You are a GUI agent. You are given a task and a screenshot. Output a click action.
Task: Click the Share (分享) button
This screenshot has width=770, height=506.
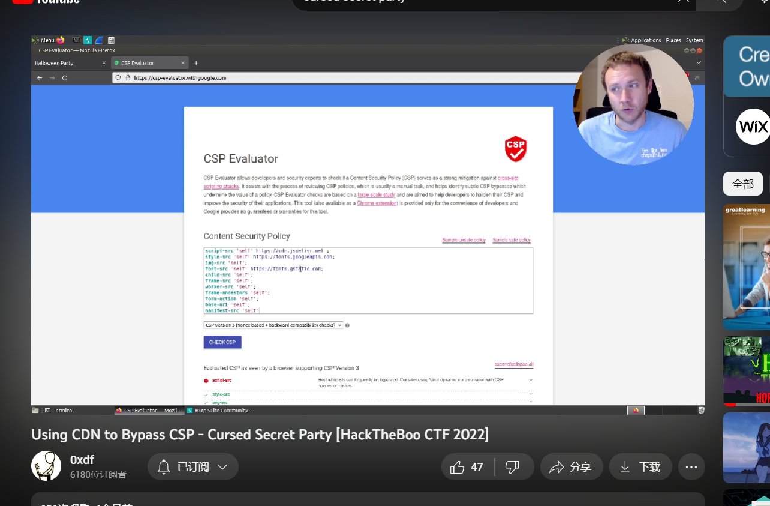[572, 467]
